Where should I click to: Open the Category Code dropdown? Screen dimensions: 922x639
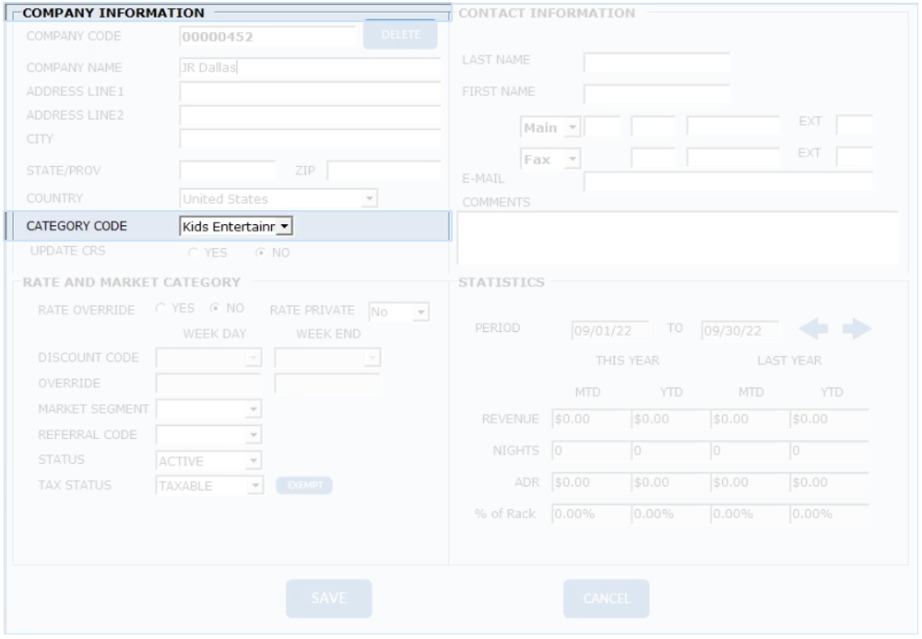tap(284, 226)
